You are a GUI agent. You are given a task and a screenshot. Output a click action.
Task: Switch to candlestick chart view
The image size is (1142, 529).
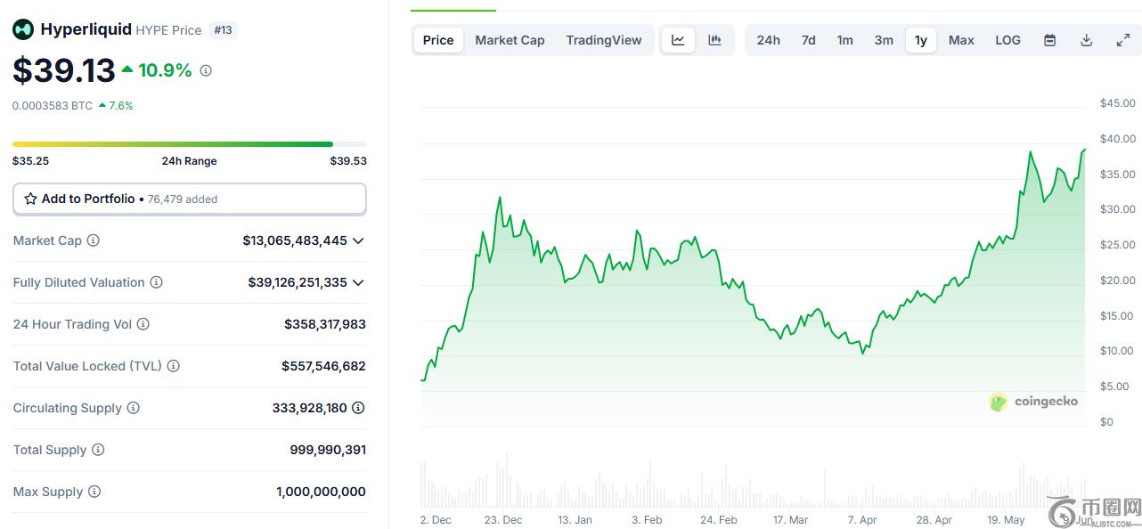714,40
